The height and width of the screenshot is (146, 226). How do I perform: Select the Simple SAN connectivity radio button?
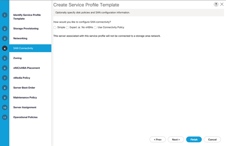coord(55,27)
